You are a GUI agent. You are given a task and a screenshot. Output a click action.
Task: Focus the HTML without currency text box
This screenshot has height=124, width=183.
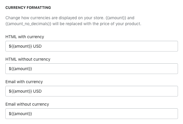click(x=91, y=69)
